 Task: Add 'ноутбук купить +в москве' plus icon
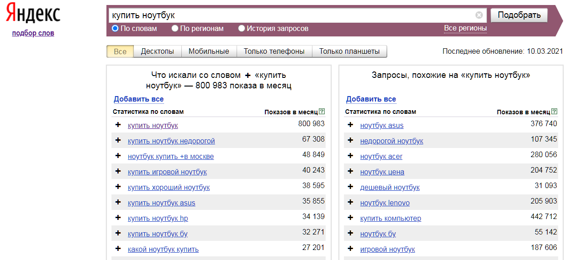118,156
